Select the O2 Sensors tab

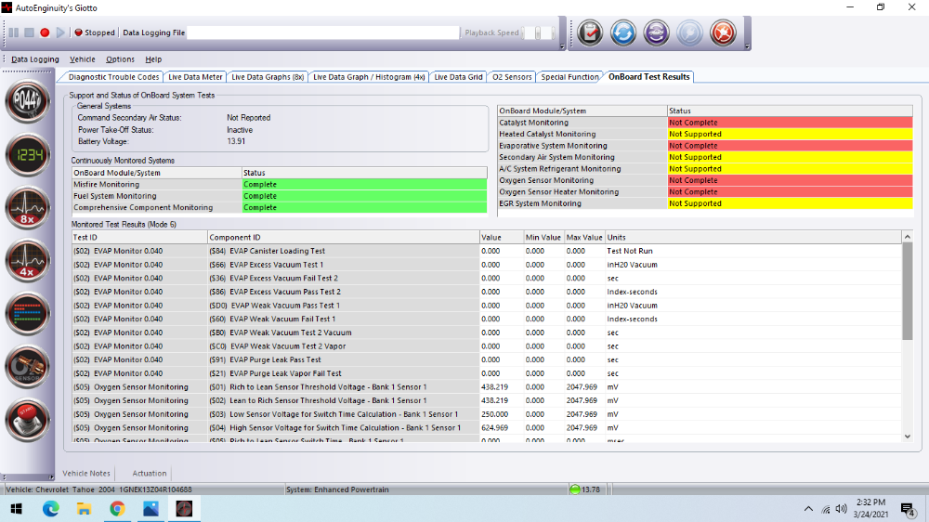512,77
